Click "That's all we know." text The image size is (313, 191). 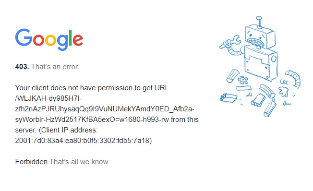79,162
